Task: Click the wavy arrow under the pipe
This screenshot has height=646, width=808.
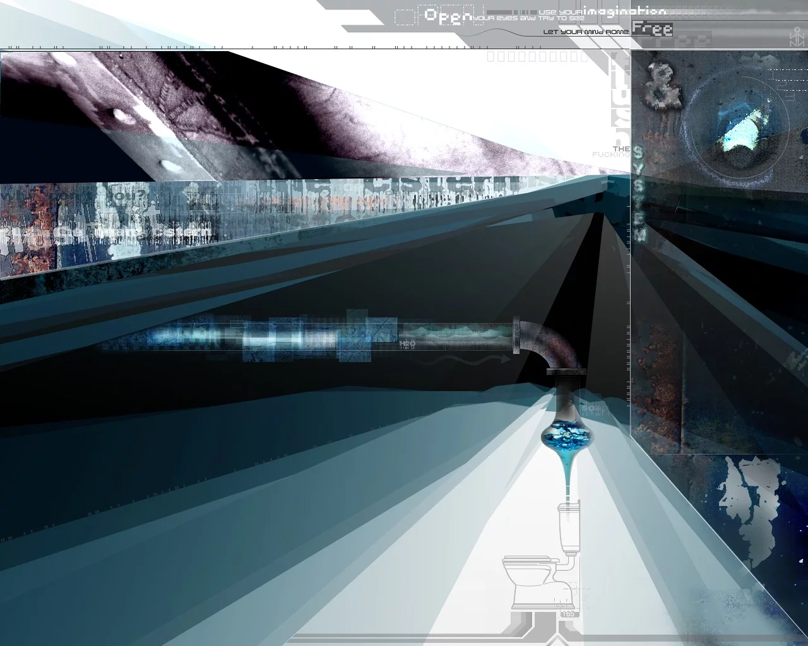Action: (468, 360)
